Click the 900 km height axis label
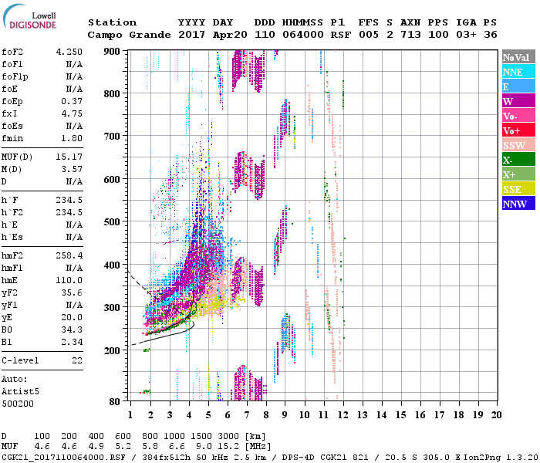Viewport: 540px width, 463px height. tap(112, 52)
